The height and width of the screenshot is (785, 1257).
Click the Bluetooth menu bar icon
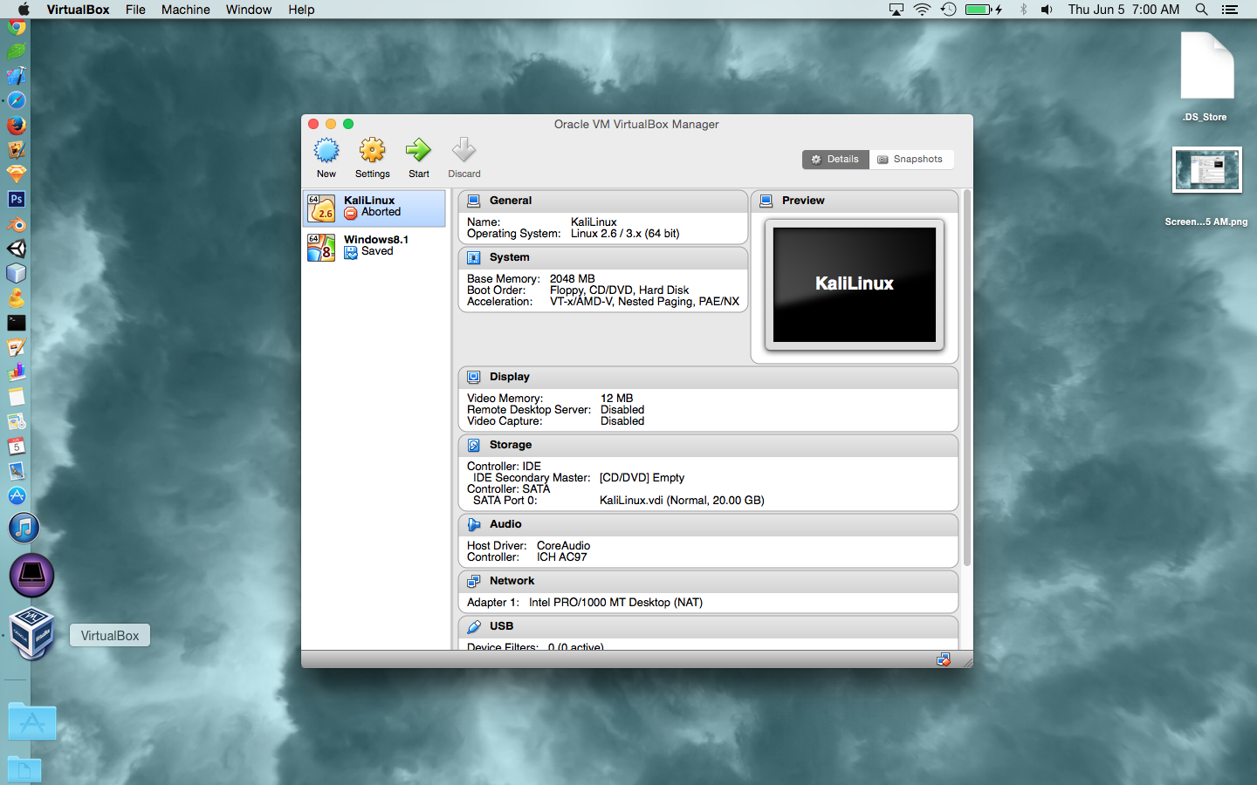click(1023, 10)
